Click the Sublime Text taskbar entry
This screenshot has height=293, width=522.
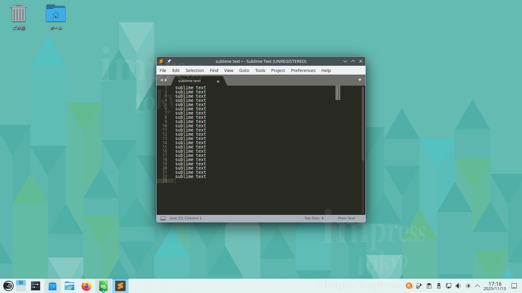point(120,286)
